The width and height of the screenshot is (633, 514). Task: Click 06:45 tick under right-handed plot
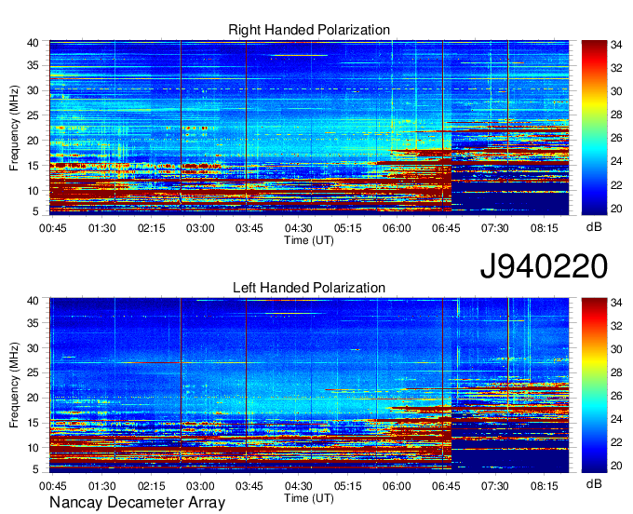coord(446,228)
